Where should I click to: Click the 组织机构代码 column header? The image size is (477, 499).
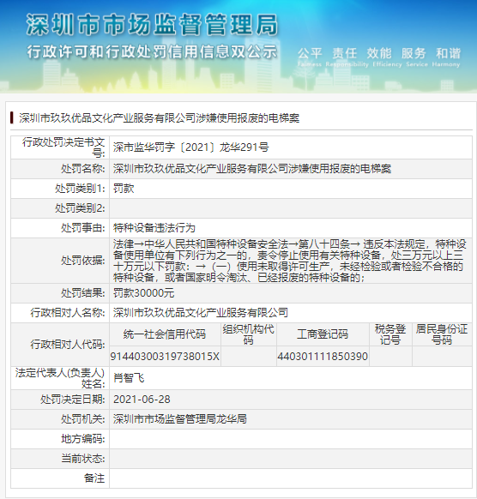(249, 334)
